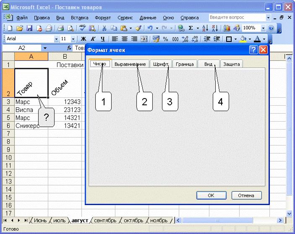Switch to the Выравнивание tab
The height and width of the screenshot is (234, 295).
[x=131, y=64]
